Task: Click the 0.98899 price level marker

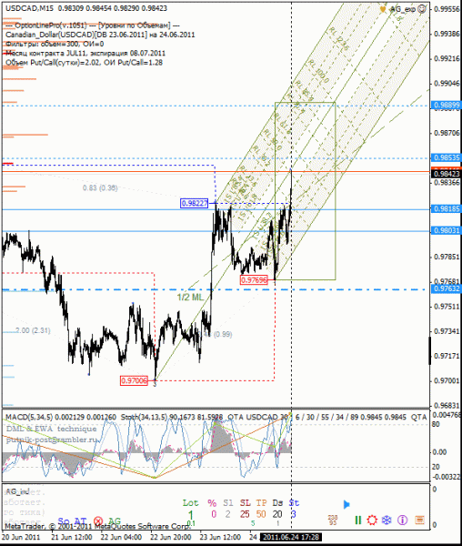Action: pos(447,105)
